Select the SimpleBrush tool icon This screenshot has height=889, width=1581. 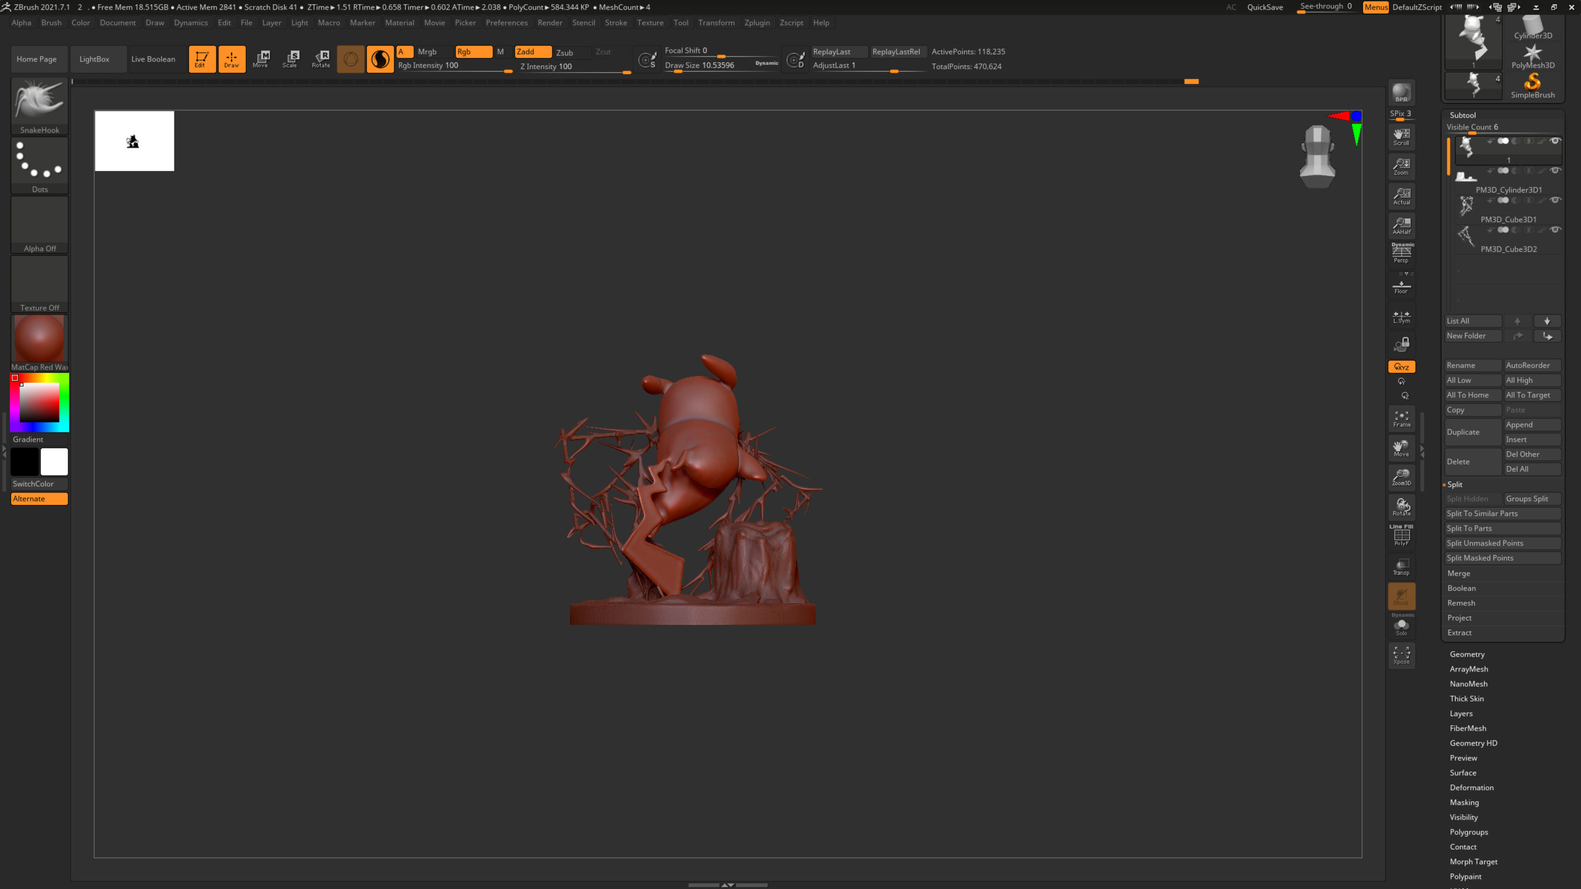point(1532,85)
